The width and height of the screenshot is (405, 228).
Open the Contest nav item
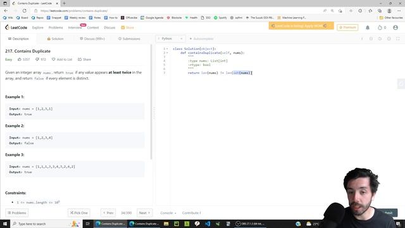pos(93,27)
